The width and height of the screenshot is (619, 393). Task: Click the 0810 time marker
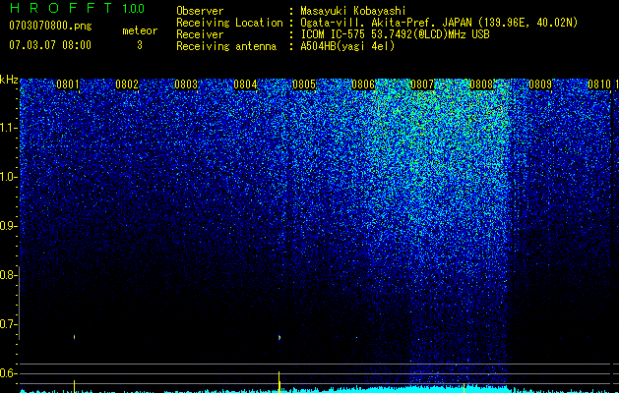pyautogui.click(x=599, y=84)
